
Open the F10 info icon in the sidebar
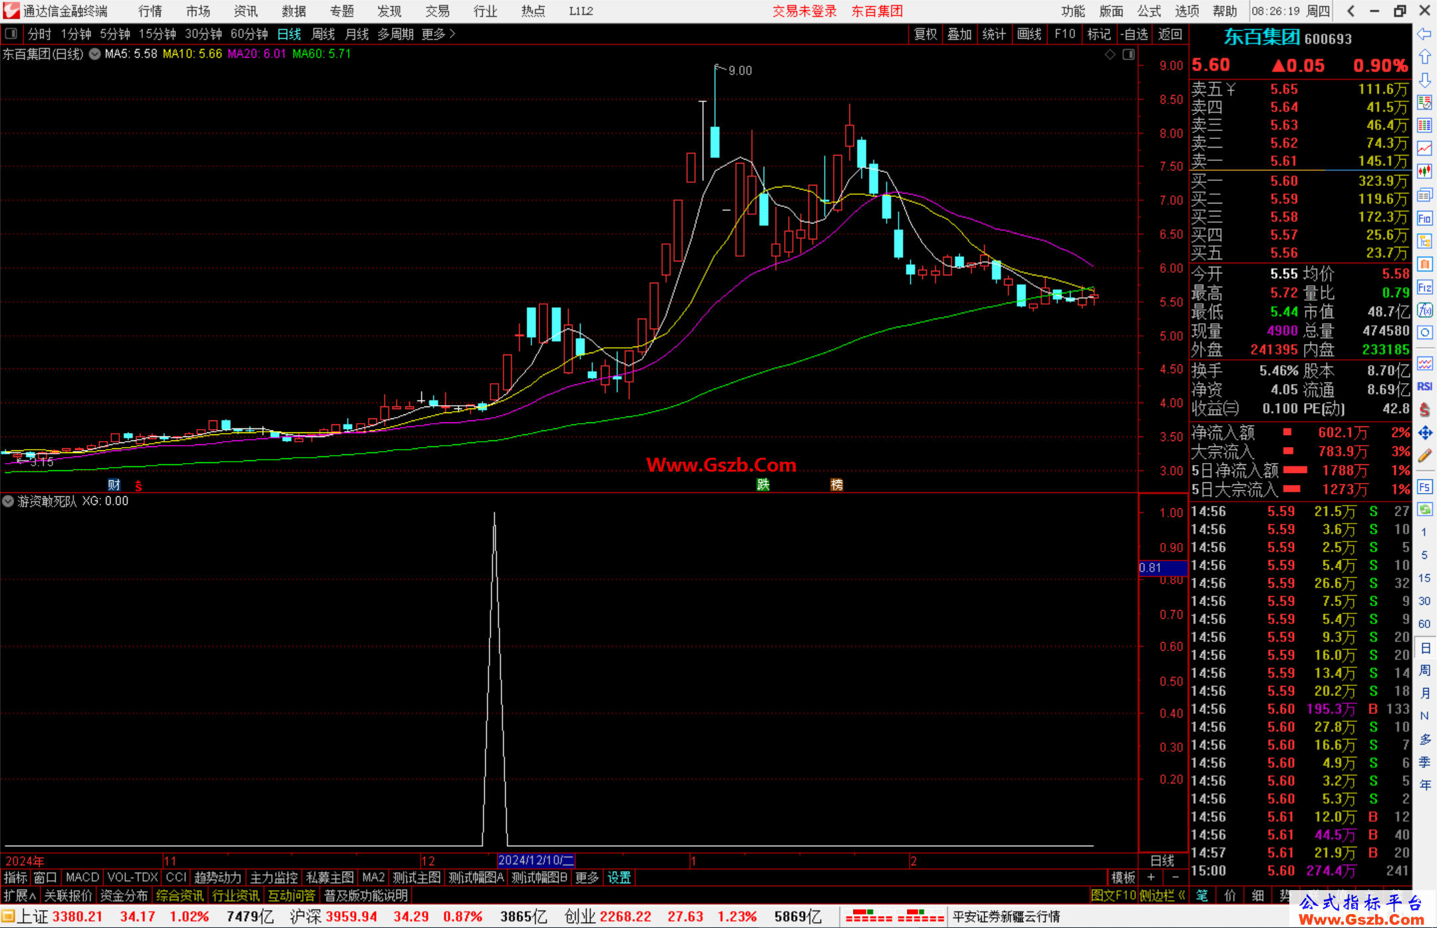pos(1424,218)
